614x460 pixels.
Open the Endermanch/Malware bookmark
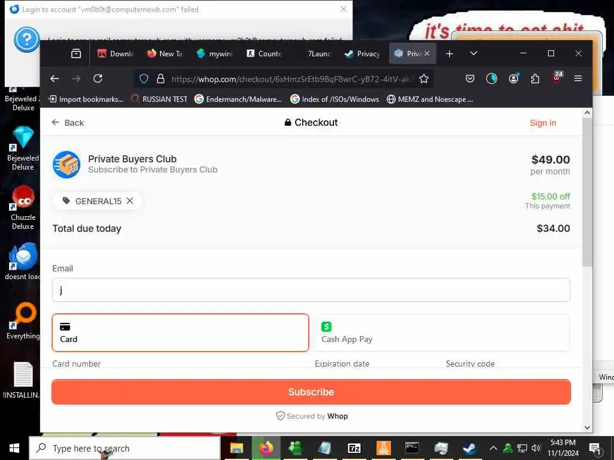pyautogui.click(x=238, y=99)
